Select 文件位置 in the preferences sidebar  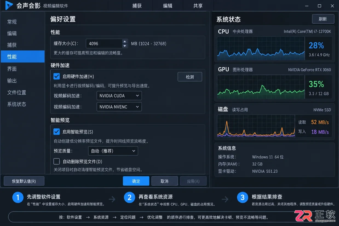point(23,92)
